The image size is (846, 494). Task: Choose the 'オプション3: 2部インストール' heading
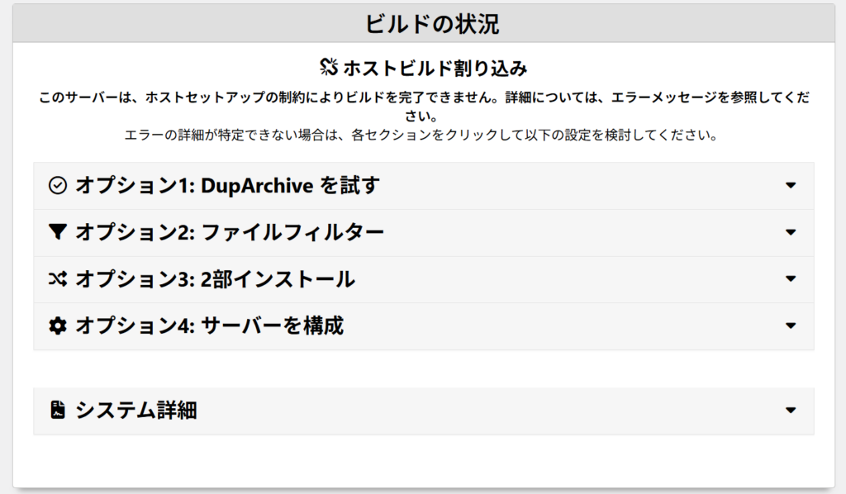pyautogui.click(x=215, y=280)
